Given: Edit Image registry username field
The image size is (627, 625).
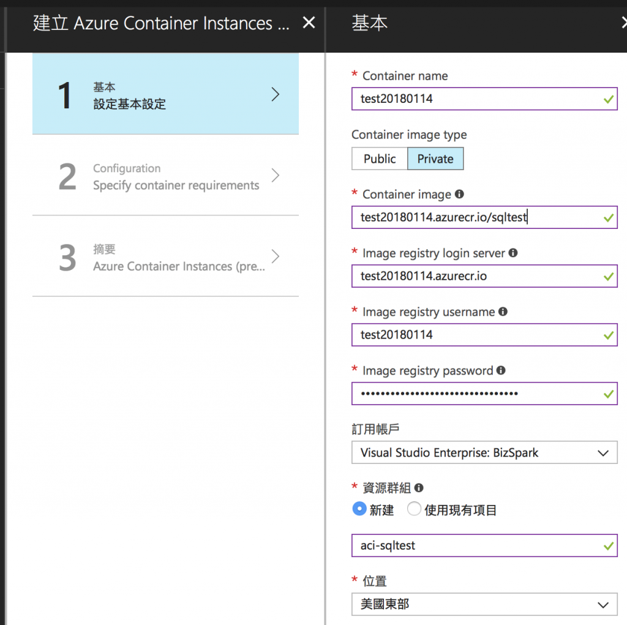Looking at the screenshot, I should click(484, 335).
